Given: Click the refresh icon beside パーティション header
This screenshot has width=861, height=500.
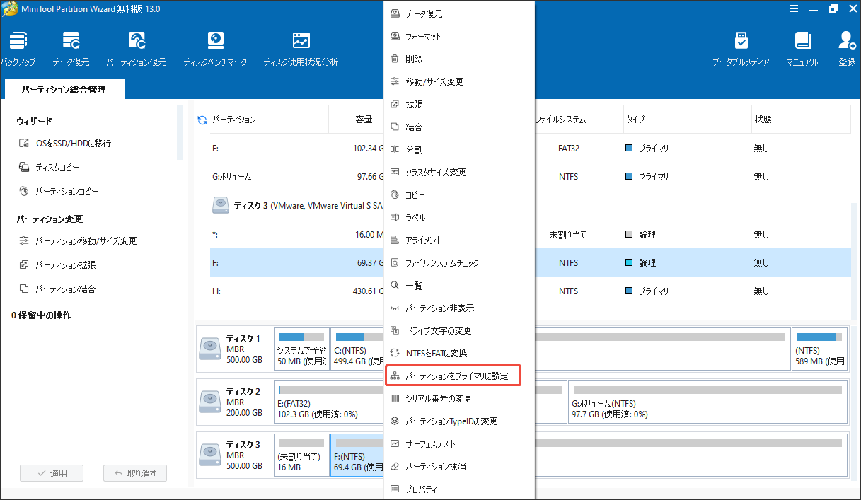Looking at the screenshot, I should point(202,120).
